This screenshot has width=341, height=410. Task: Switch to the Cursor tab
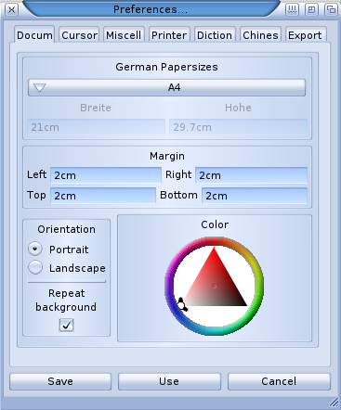pyautogui.click(x=79, y=35)
